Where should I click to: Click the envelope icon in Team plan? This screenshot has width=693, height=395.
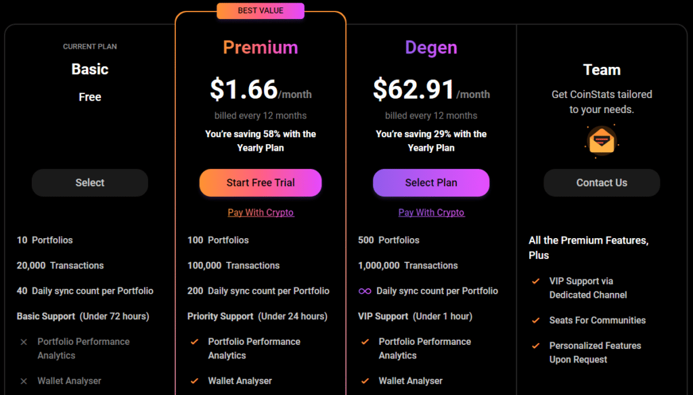pyautogui.click(x=602, y=141)
